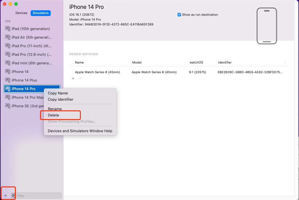Click the Filter text field
299x200 pixels.
coord(38,196)
